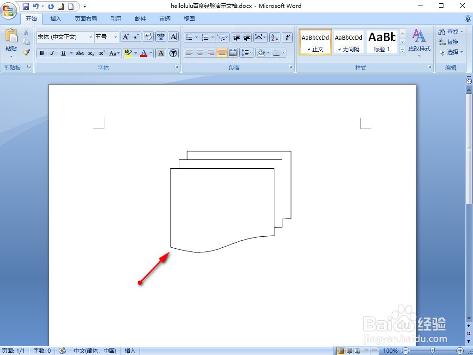Click 替换 replace button
The width and height of the screenshot is (473, 355).
tap(449, 42)
